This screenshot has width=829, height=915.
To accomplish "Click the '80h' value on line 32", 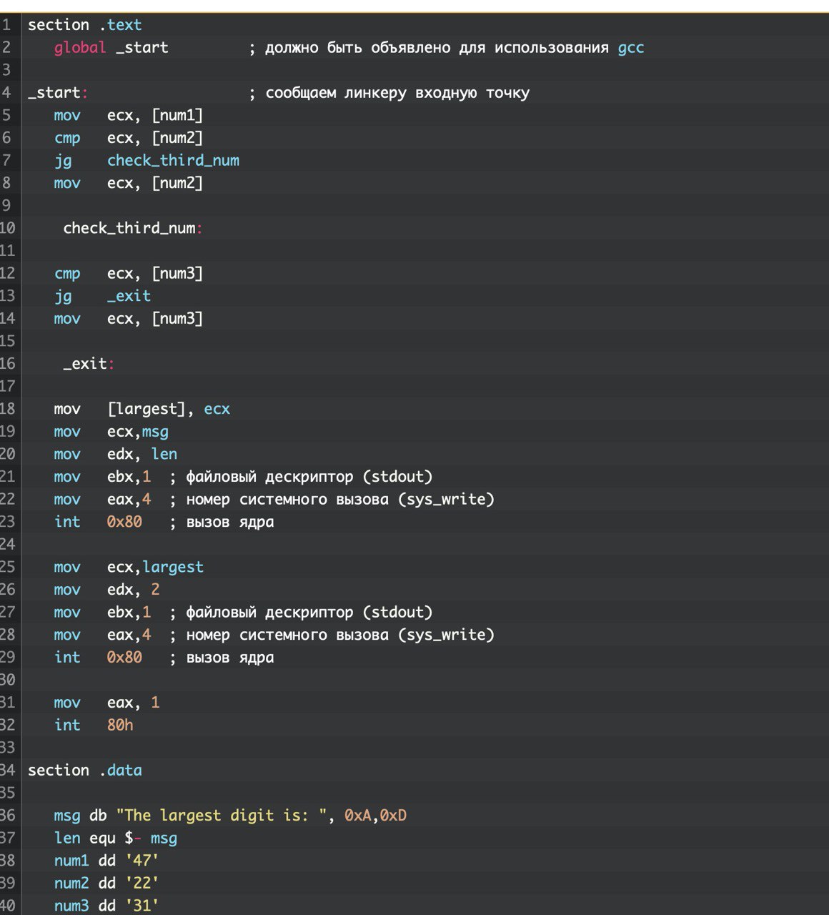I will [120, 725].
